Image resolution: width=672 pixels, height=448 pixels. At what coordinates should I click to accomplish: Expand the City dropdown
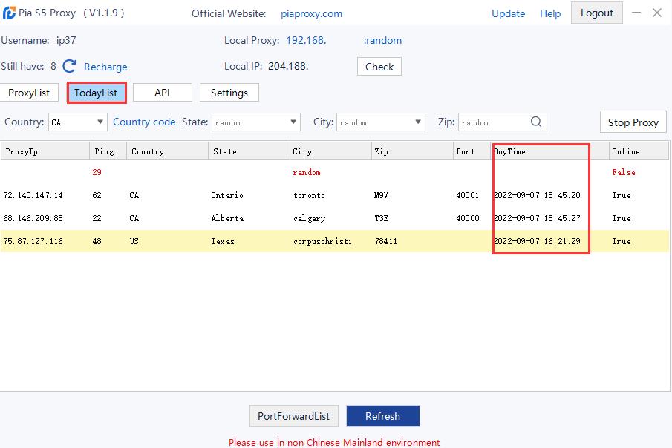(381, 122)
